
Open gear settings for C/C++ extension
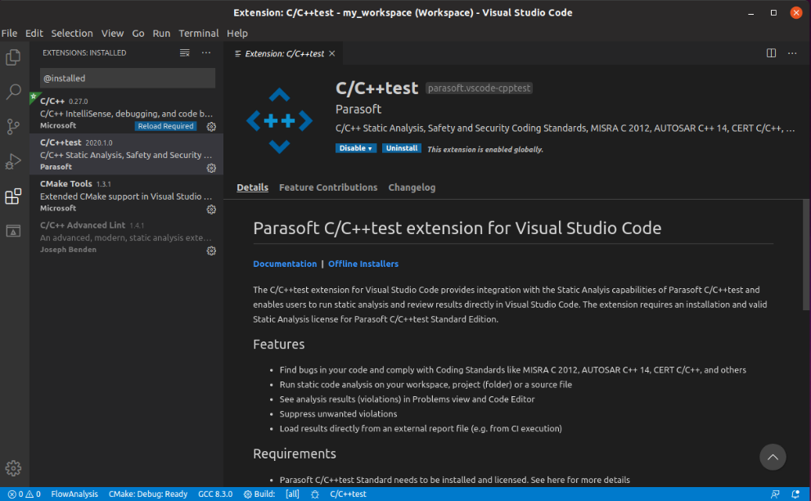pyautogui.click(x=211, y=126)
